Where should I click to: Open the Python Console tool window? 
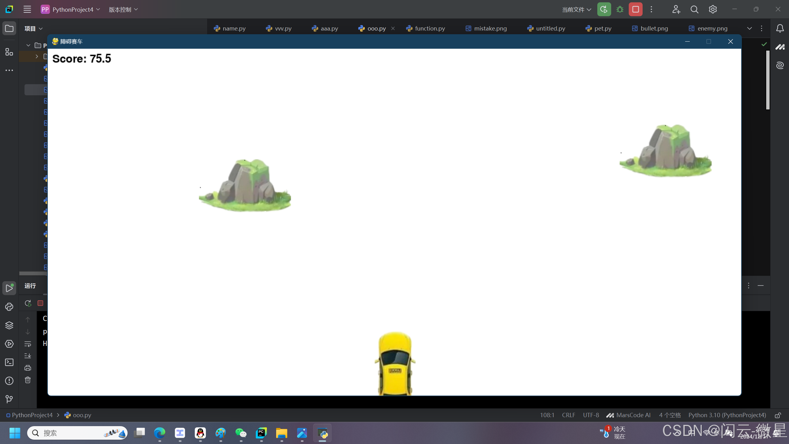[x=9, y=307]
